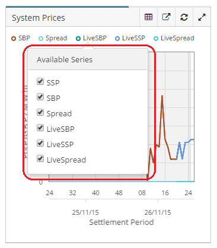Refresh the System Prices chart
217x248 pixels.
[x=184, y=17]
